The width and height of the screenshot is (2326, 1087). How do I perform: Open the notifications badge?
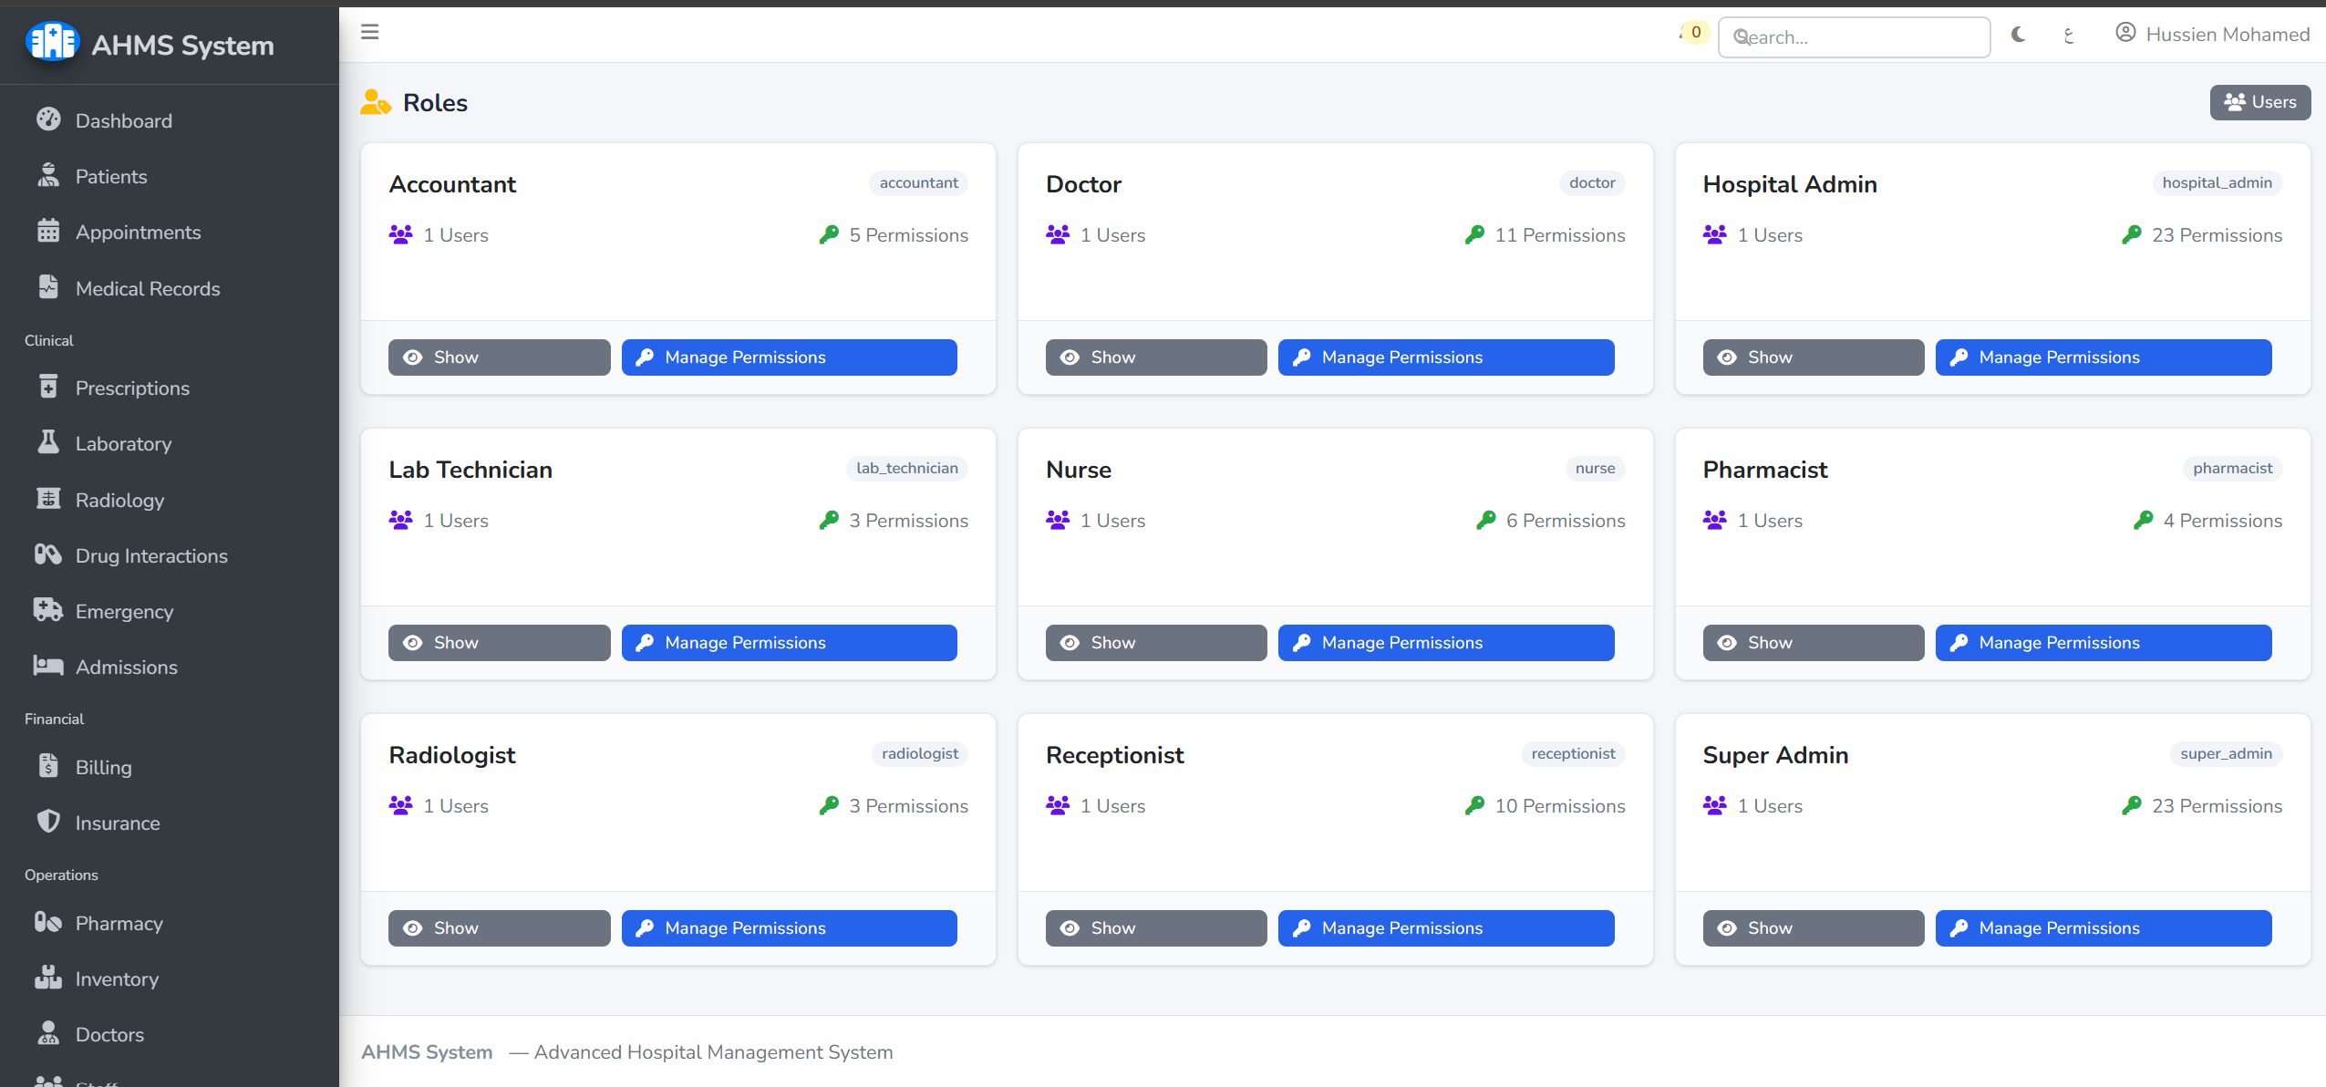(1693, 31)
